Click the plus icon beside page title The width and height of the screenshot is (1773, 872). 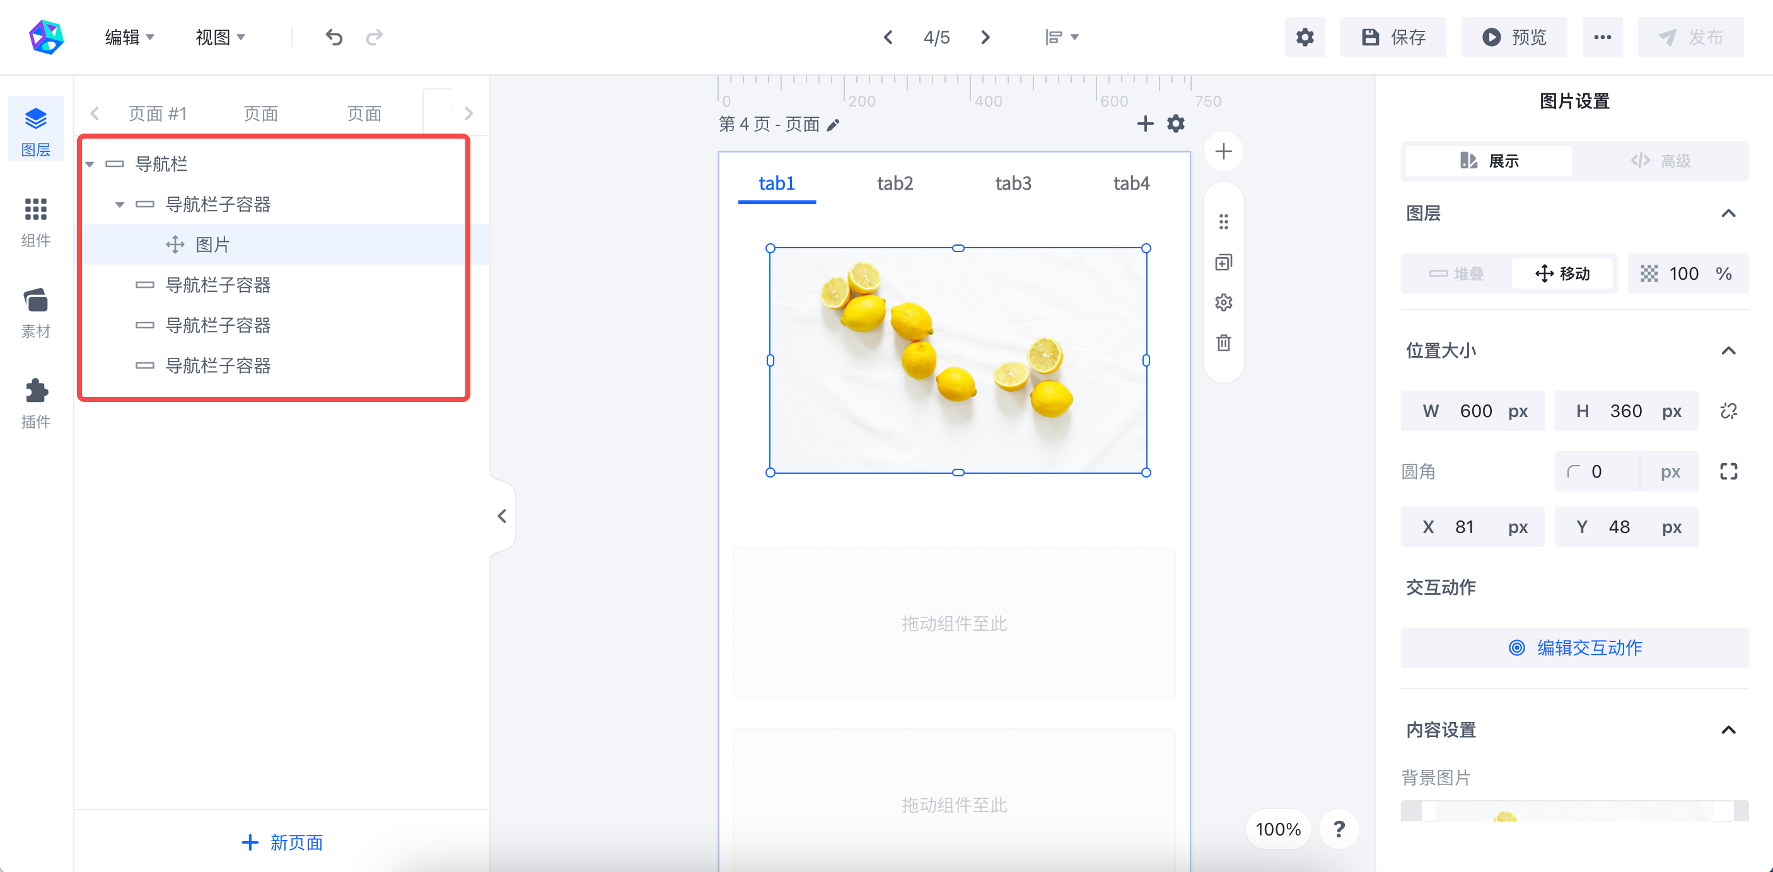[1145, 123]
